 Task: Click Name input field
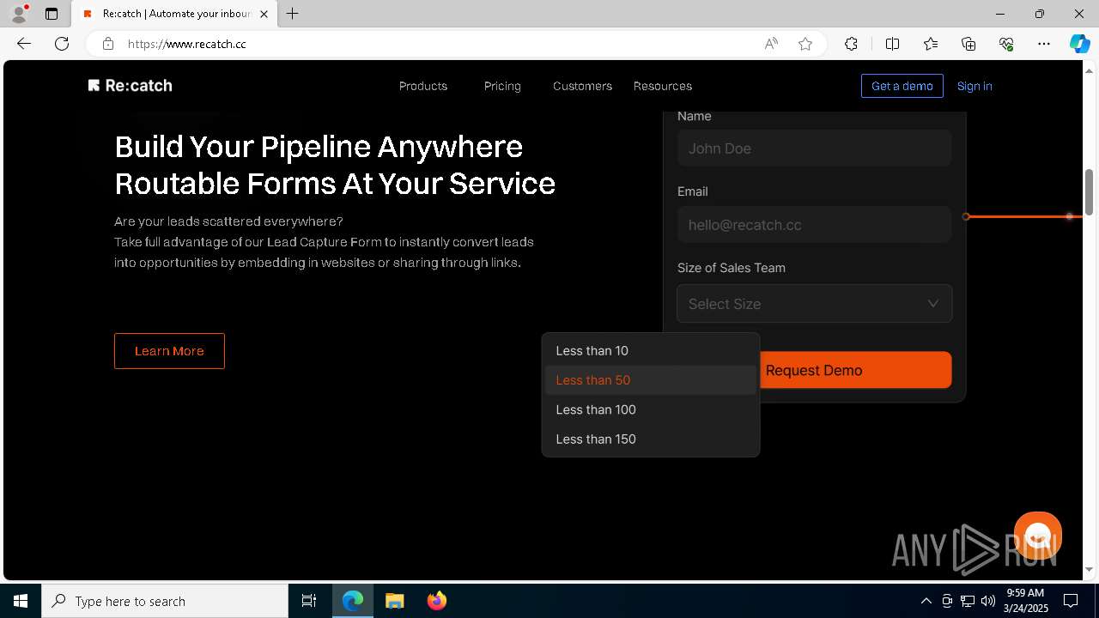coord(814,148)
